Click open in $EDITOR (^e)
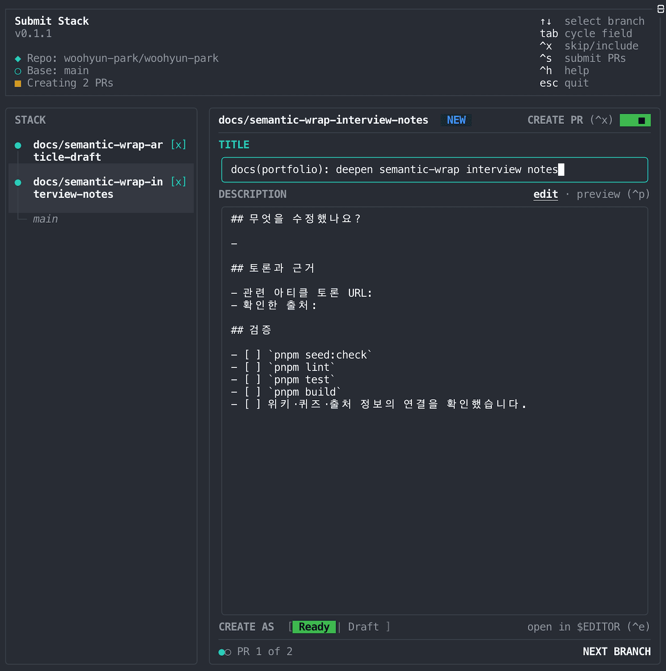 tap(588, 627)
